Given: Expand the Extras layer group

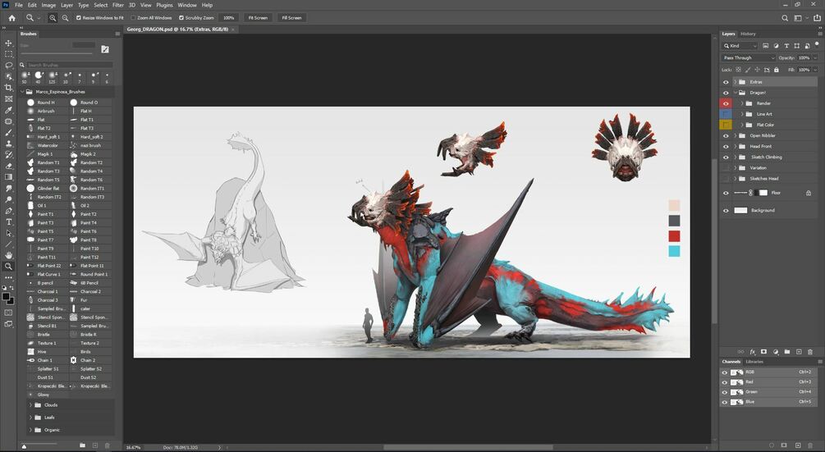Looking at the screenshot, I should 735,82.
